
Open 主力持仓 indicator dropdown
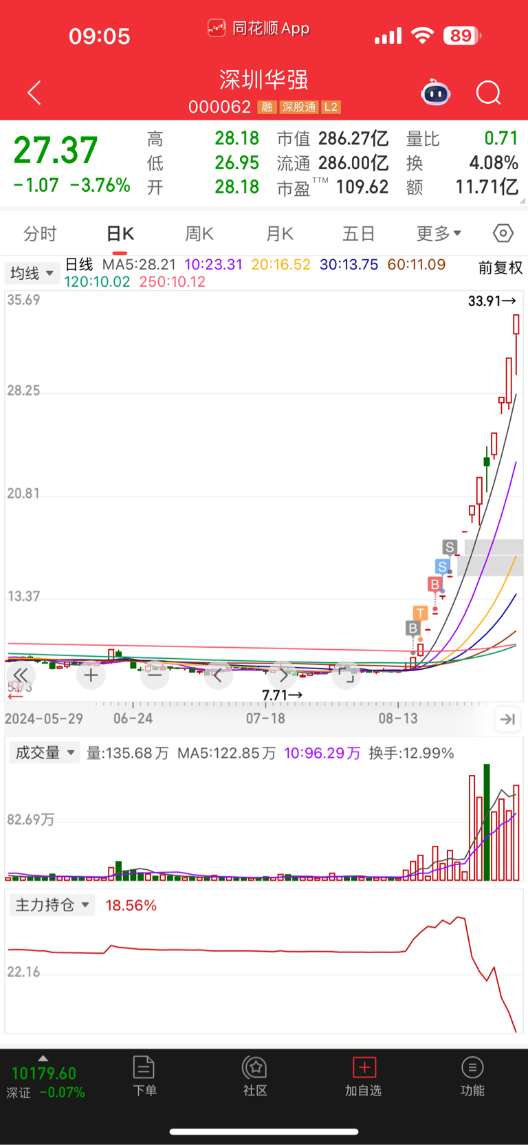point(52,905)
